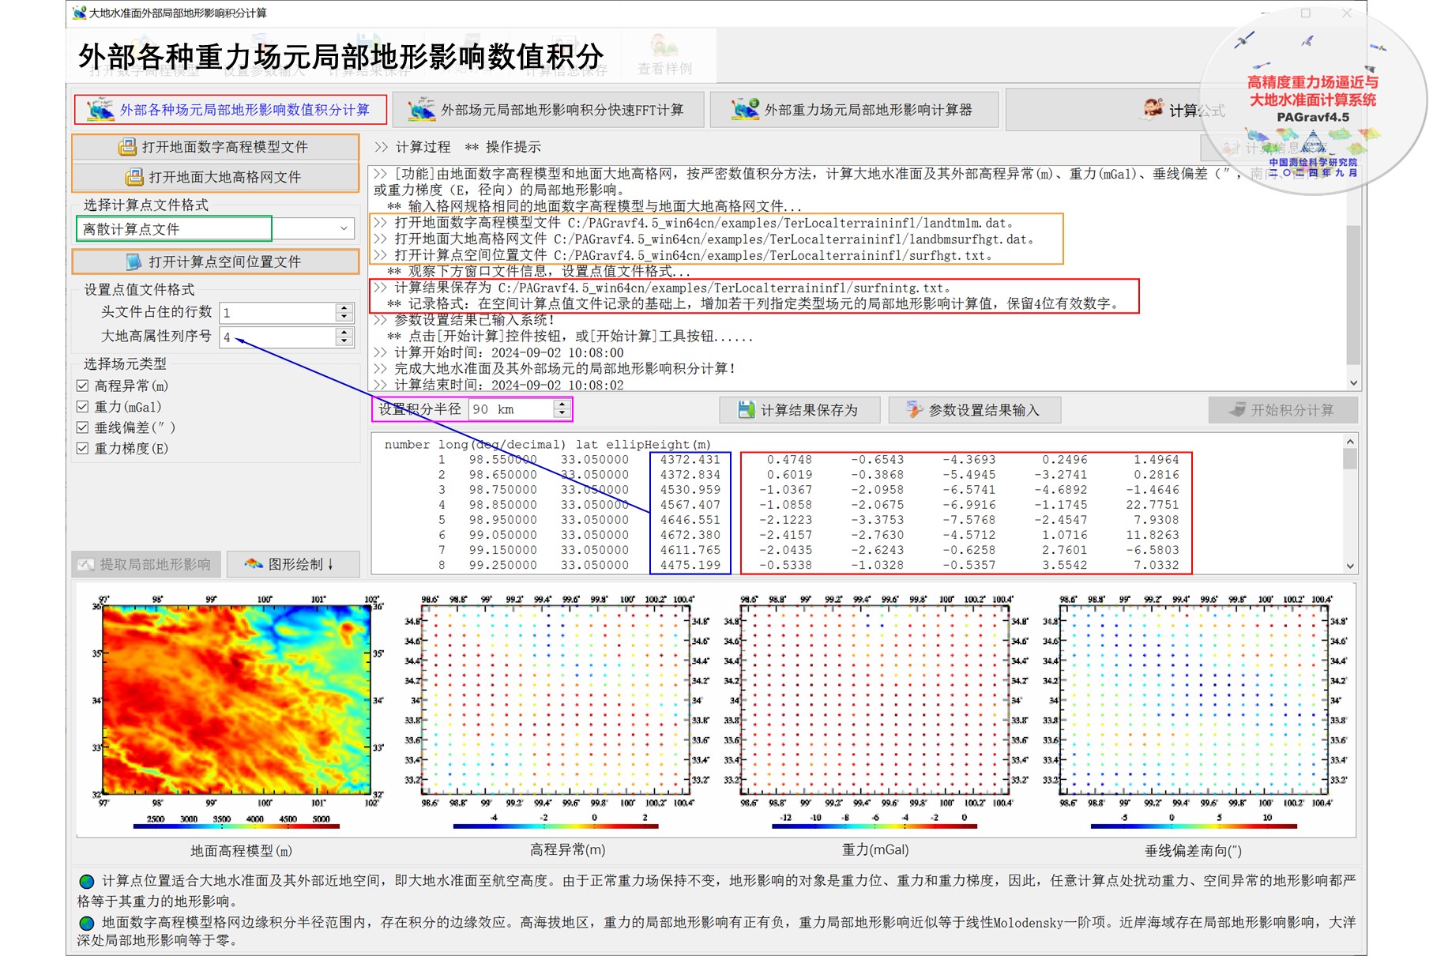Toggle the 垂线偏差 checkbox
Screen dimensions: 1433x956
click(82, 427)
